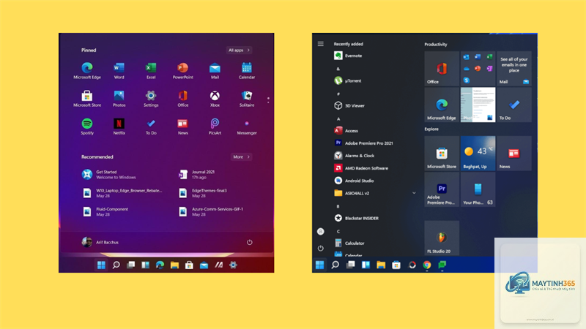The width and height of the screenshot is (586, 329).
Task: Open Microsoft Store in pinned apps grid
Action: (x=87, y=99)
